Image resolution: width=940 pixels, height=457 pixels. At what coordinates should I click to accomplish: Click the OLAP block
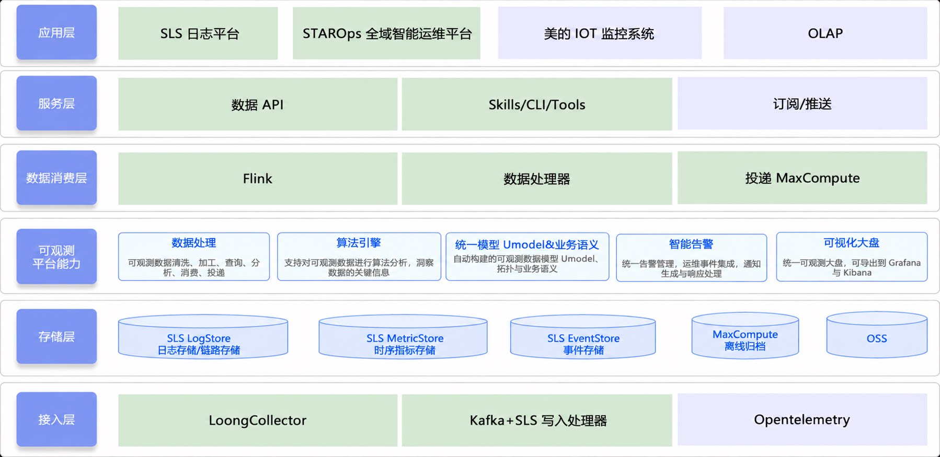[825, 33]
